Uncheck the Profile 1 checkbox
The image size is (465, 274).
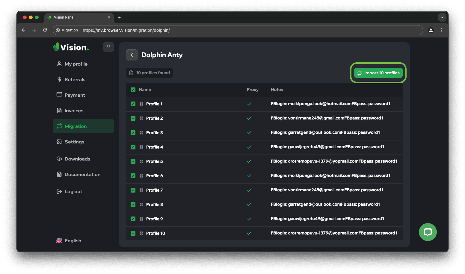(x=133, y=104)
